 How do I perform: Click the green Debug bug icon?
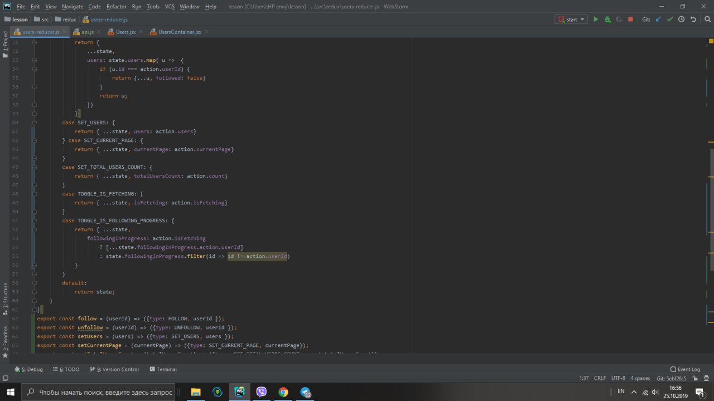click(x=607, y=19)
